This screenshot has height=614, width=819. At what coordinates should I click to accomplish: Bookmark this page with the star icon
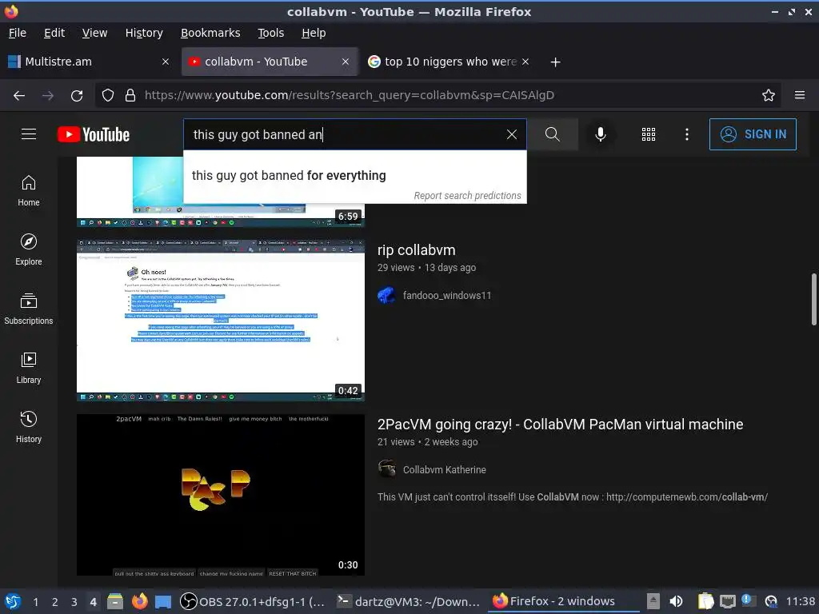pyautogui.click(x=769, y=95)
